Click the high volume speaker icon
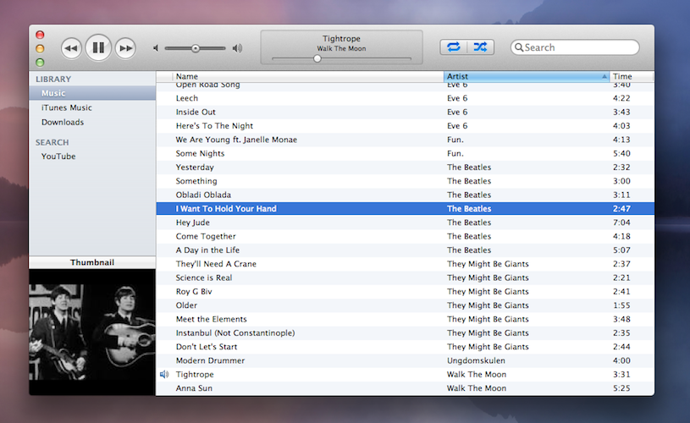The height and width of the screenshot is (423, 690). coord(237,48)
